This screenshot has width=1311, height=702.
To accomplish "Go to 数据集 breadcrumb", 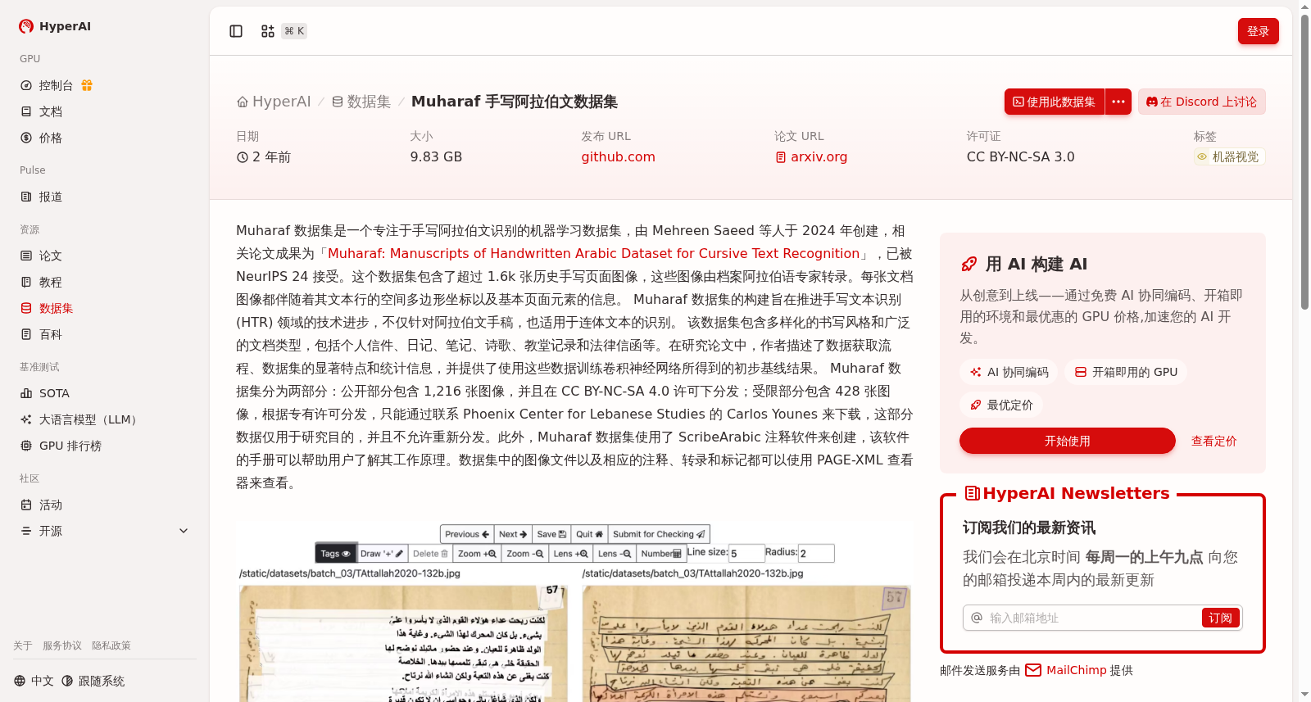I will (361, 102).
